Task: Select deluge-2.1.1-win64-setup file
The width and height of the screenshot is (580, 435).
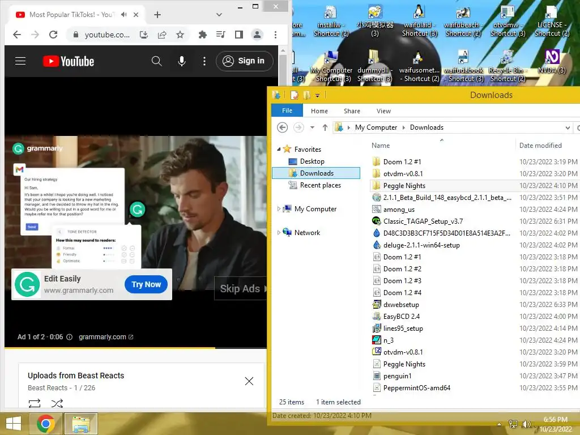Action: [421, 245]
